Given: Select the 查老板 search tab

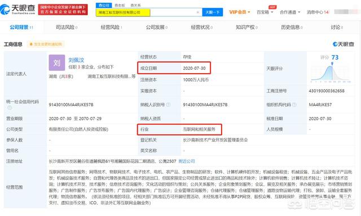Looking at the screenshot, I should pyautogui.click(x=120, y=5).
